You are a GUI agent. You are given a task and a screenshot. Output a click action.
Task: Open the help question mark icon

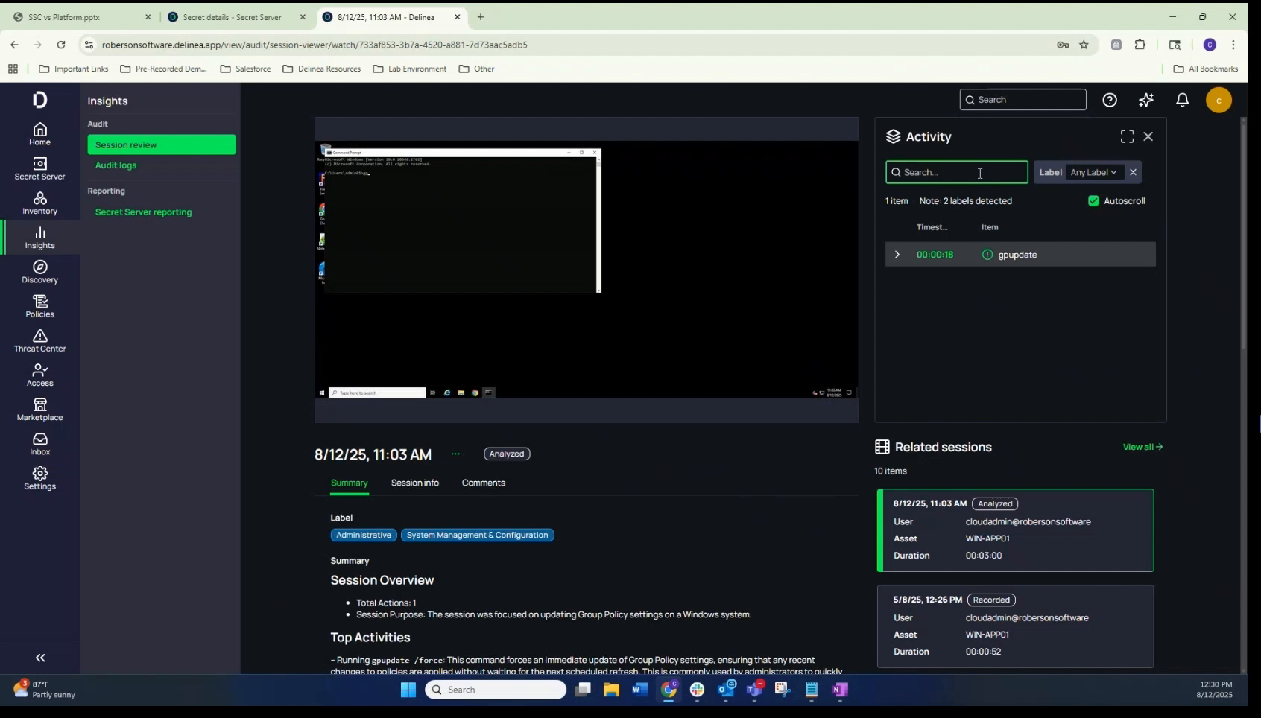tap(1110, 100)
